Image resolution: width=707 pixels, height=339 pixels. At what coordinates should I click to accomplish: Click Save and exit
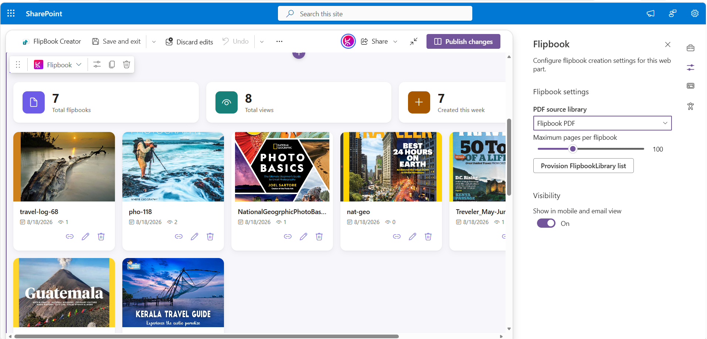coord(116,41)
